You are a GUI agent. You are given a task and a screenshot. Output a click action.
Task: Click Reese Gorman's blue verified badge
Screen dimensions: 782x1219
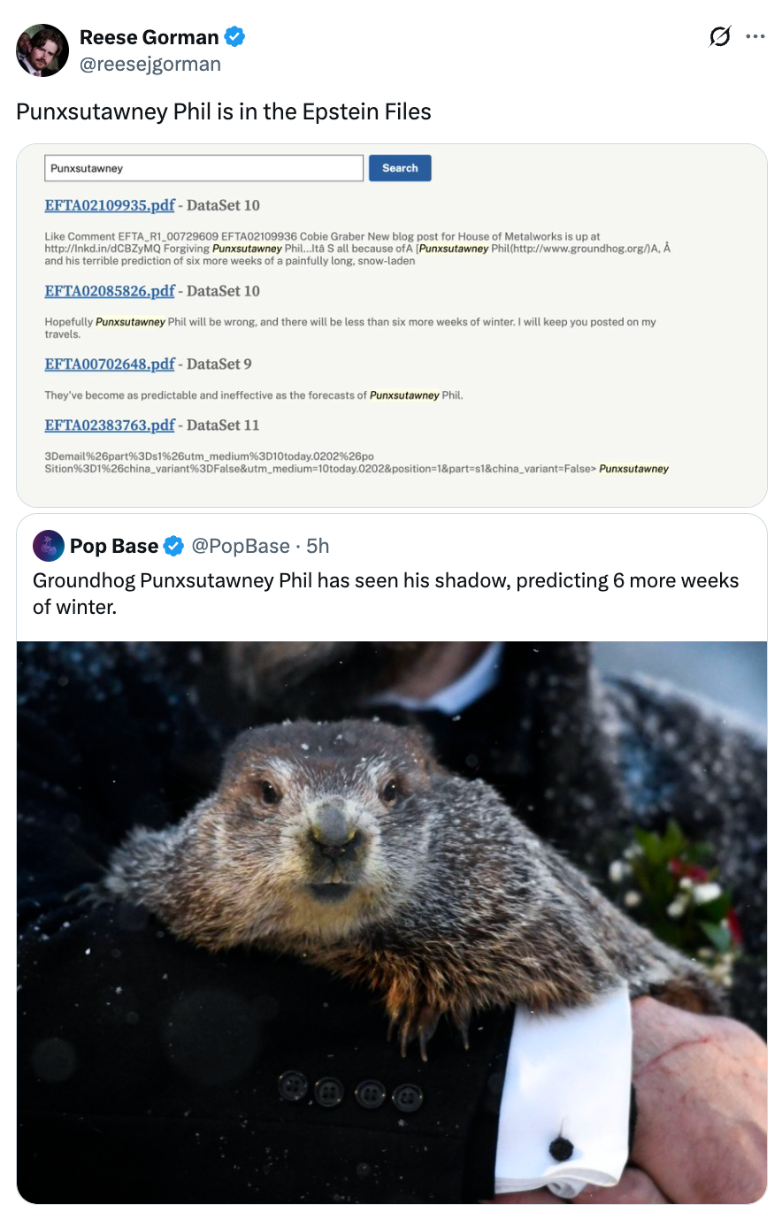(234, 37)
